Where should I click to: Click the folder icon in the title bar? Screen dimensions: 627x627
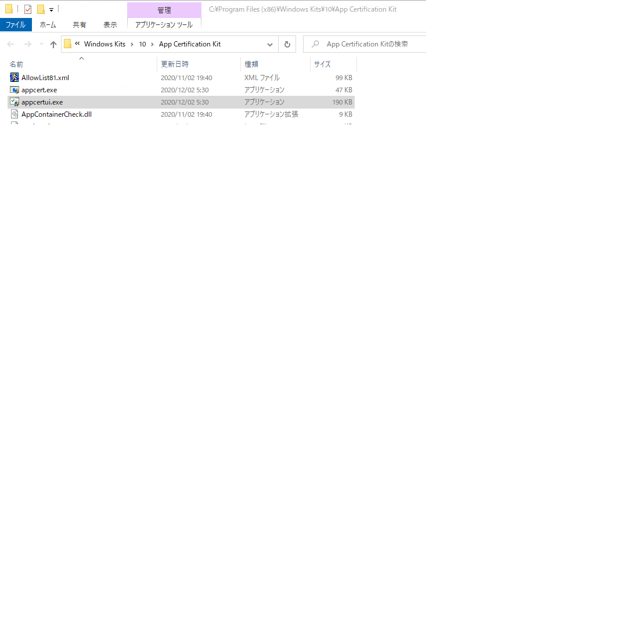(9, 9)
